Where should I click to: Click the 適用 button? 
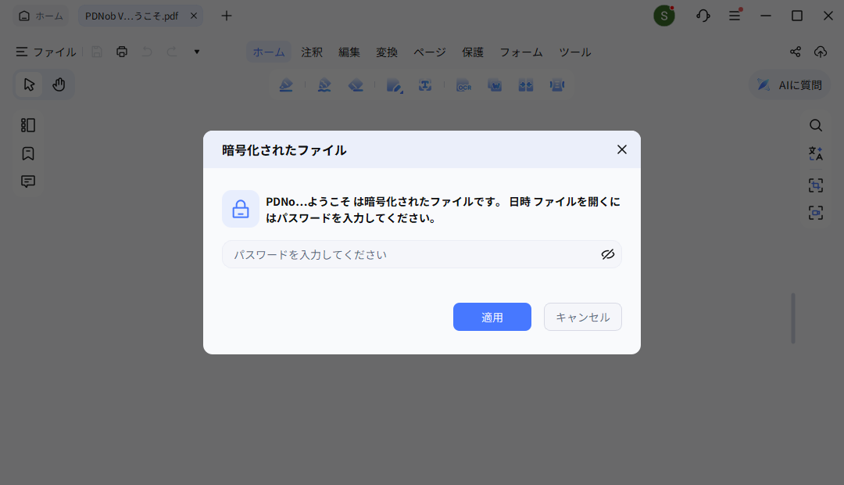coord(492,317)
